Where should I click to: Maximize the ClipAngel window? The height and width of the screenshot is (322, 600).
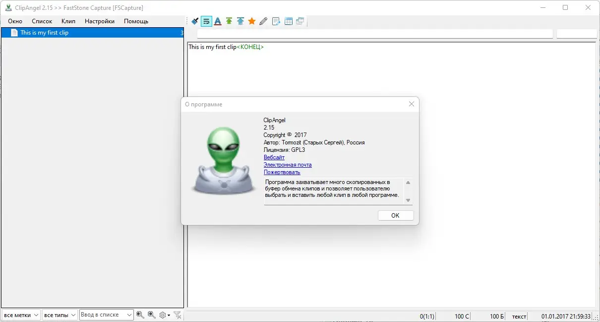point(565,7)
